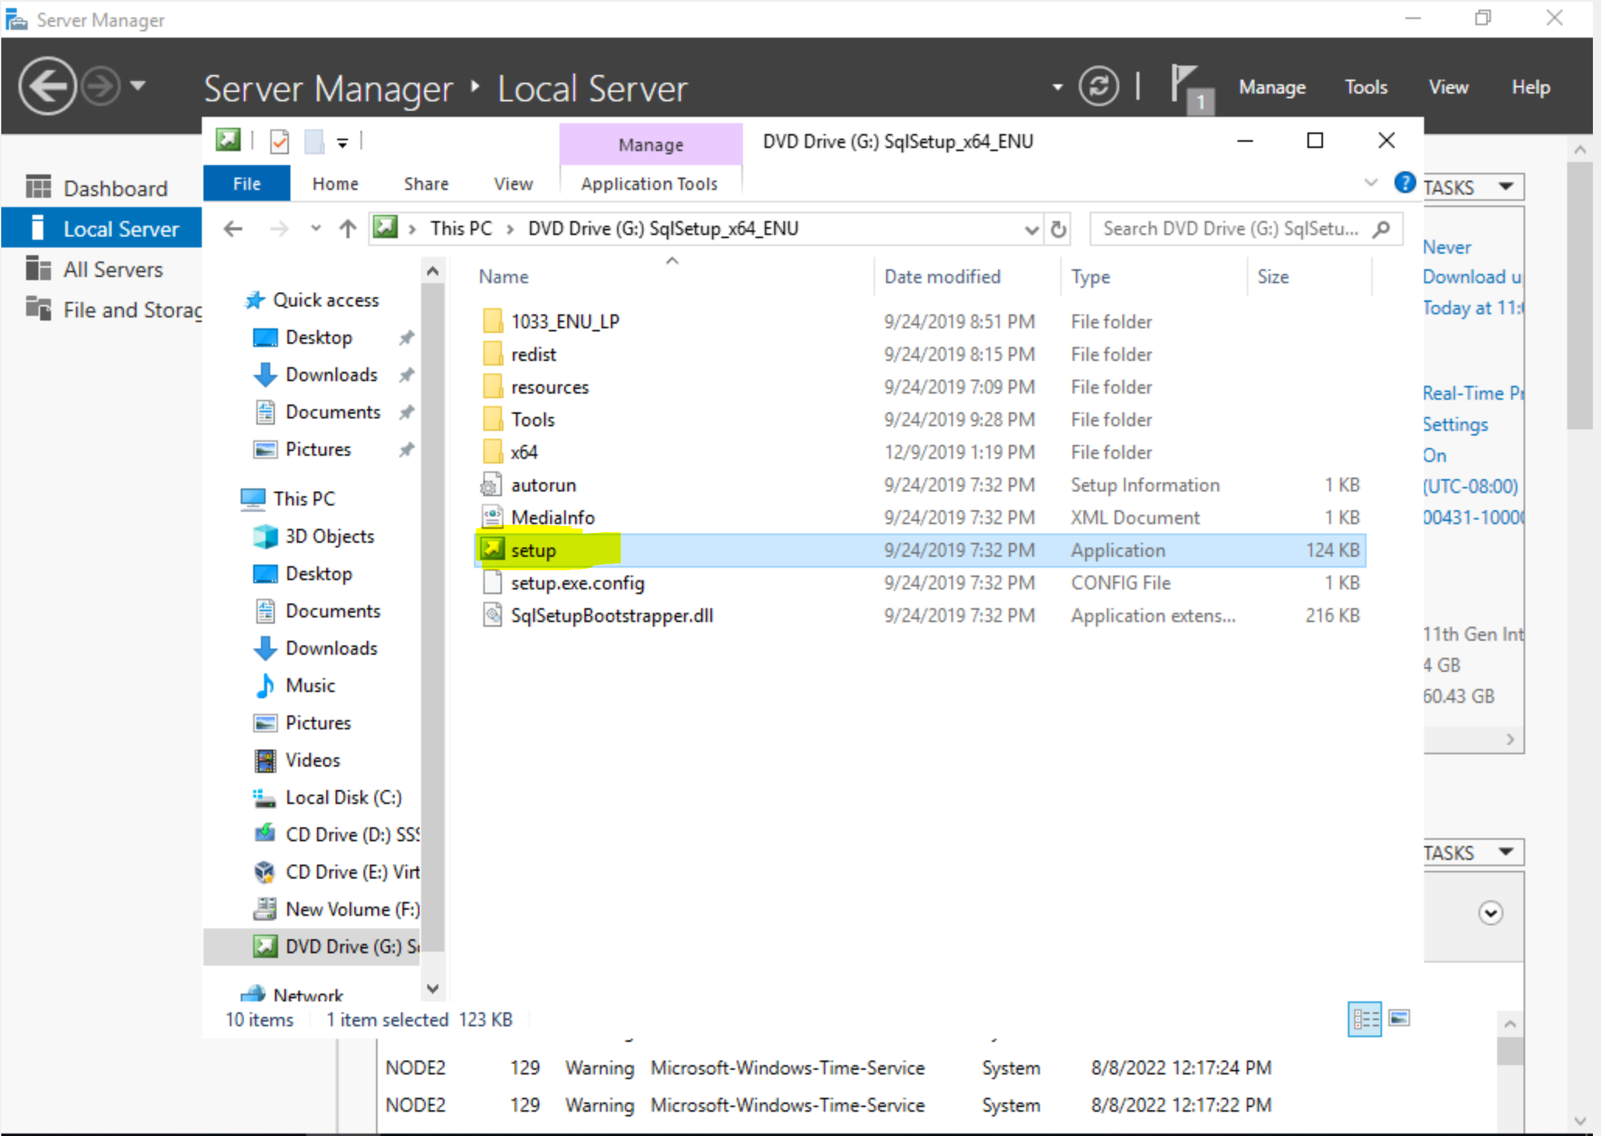Screen dimensions: 1601x1136
Task: Open All Servers in Server Manager sidebar
Action: (102, 269)
